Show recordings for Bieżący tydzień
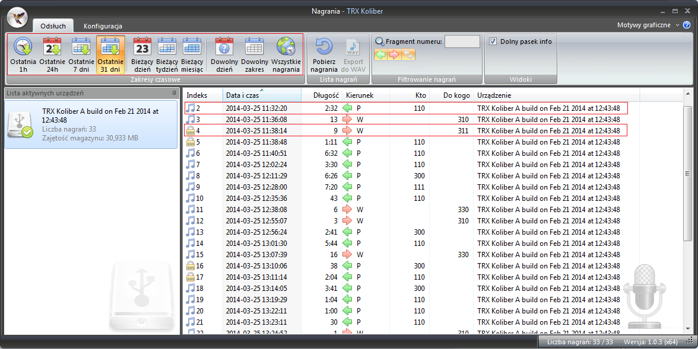698x349 pixels. click(167, 55)
